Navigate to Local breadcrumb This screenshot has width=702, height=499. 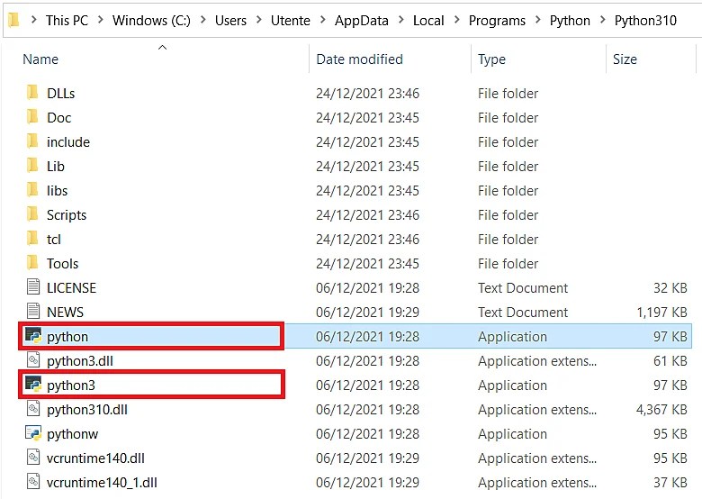[428, 20]
